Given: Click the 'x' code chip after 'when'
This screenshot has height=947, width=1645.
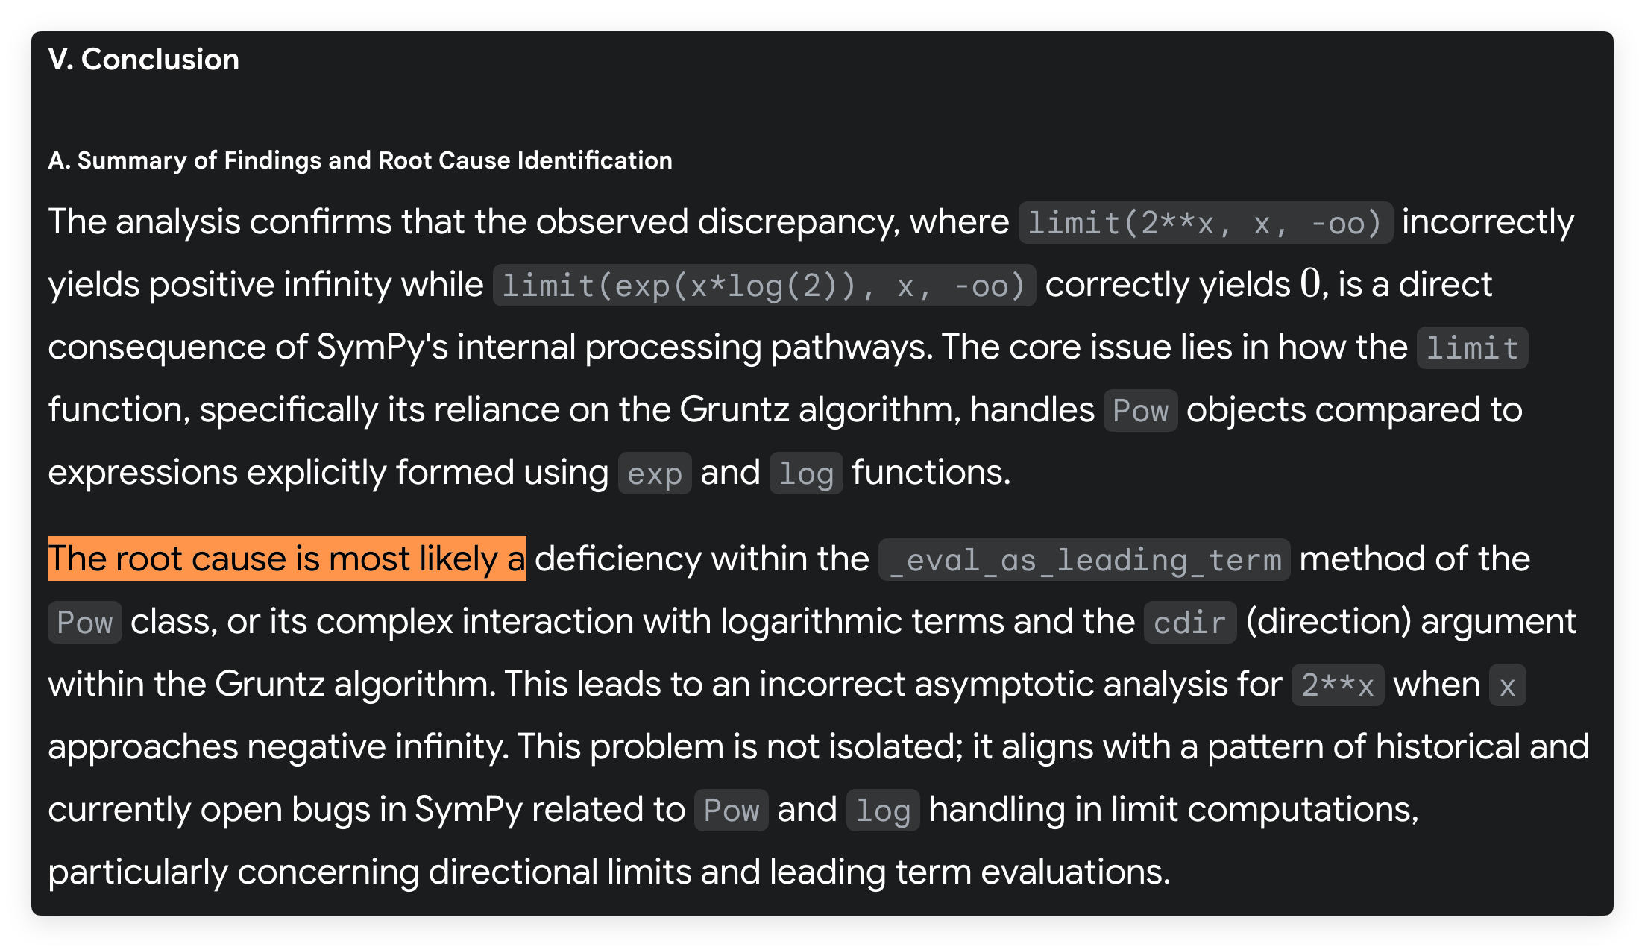Looking at the screenshot, I should [1507, 685].
